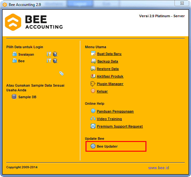Screen dimensions: 191x177
Task: Click the Video Training headphones icon
Action: pyautogui.click(x=93, y=119)
